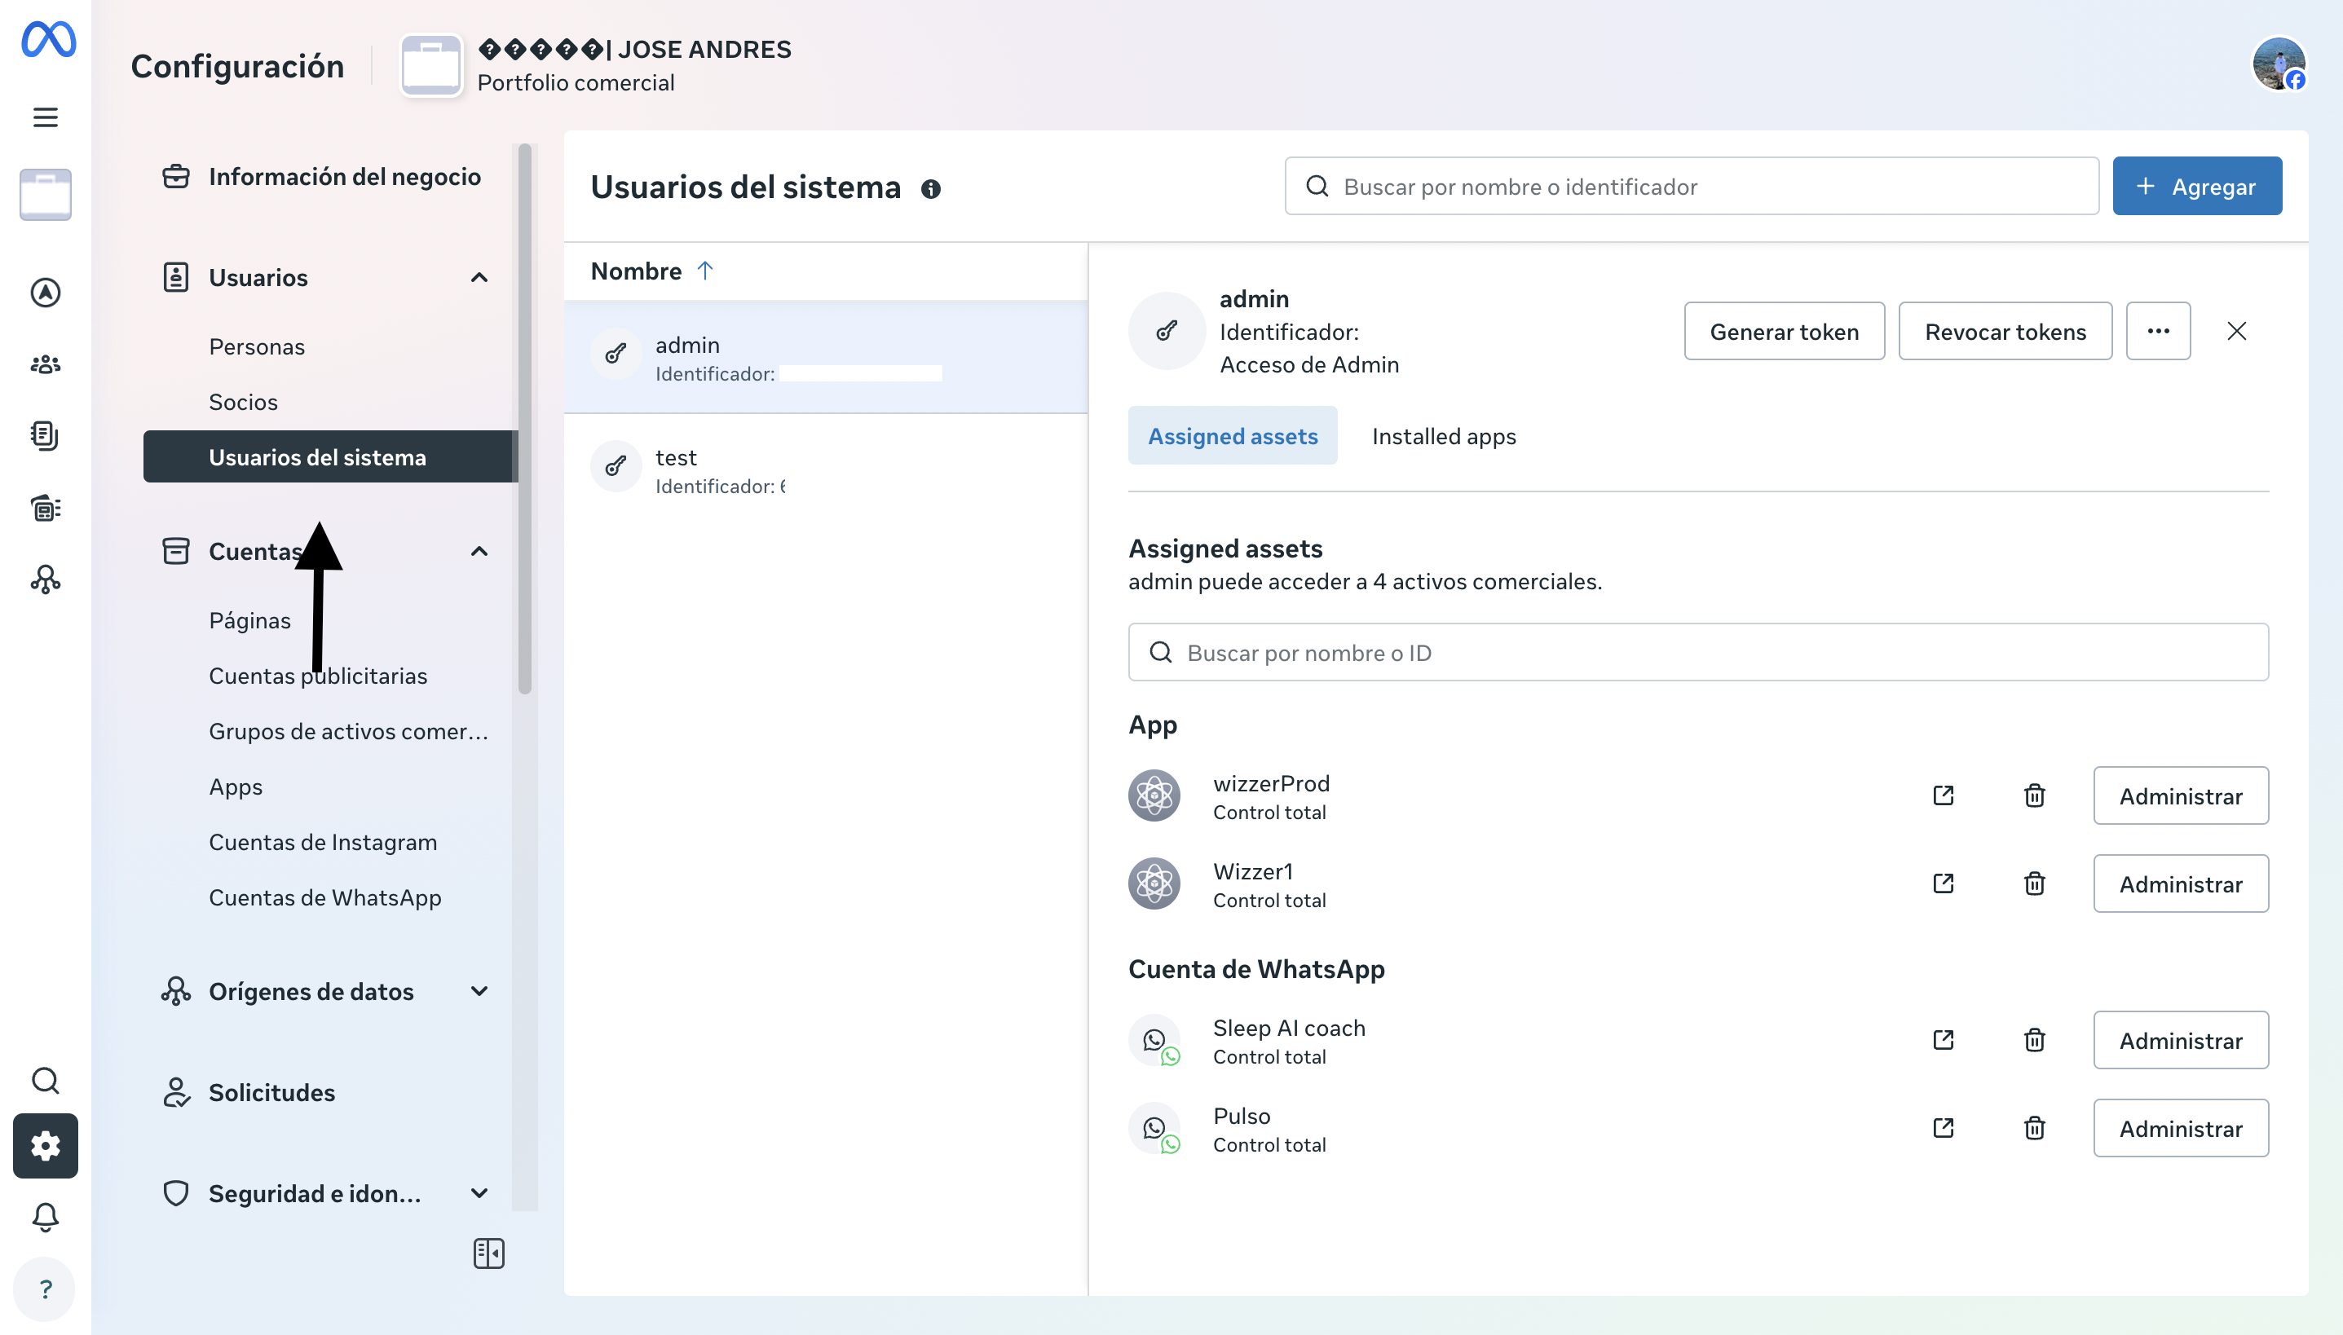Expand Seguridad e idoneidad section
Viewport: 2343px width, 1335px height.
[x=479, y=1194]
